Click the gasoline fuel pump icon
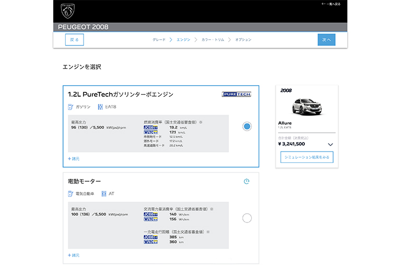 click(x=70, y=107)
